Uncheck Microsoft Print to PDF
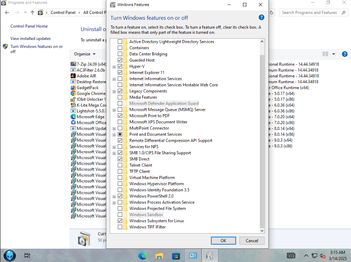Image resolution: width=351 pixels, height=262 pixels. 120,116
